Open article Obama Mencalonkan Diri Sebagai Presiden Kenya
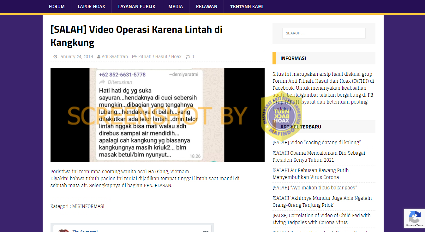The height and width of the screenshot is (232, 425). 319,157
